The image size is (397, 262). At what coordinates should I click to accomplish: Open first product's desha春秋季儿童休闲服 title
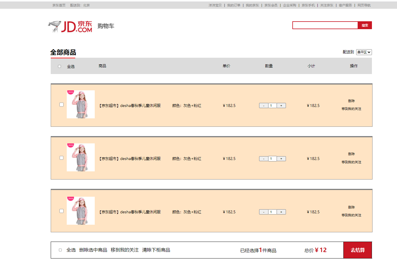point(130,106)
